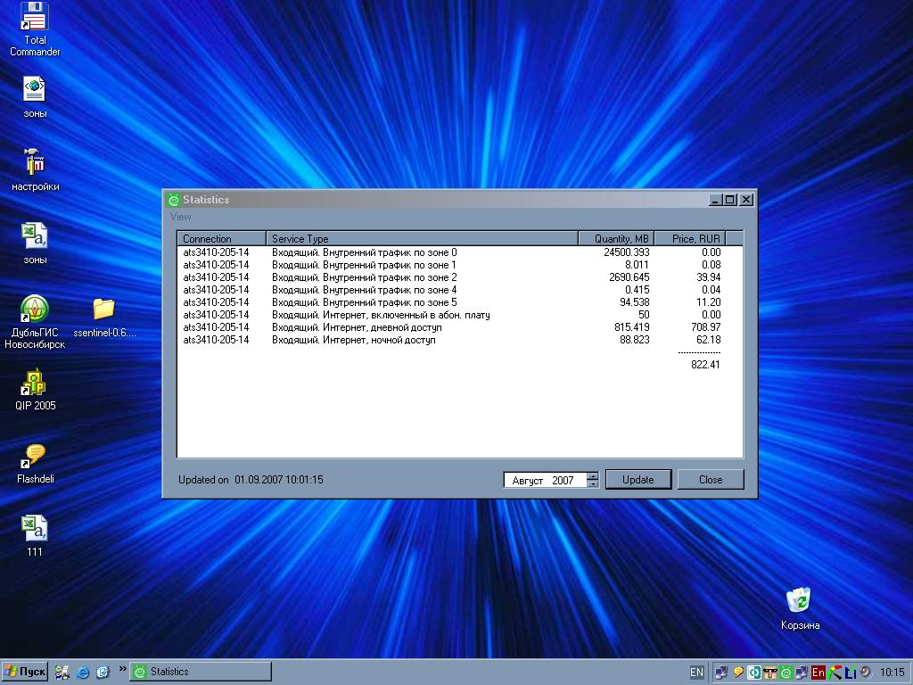Decrease the month using the down spinner arrow

pos(593,484)
